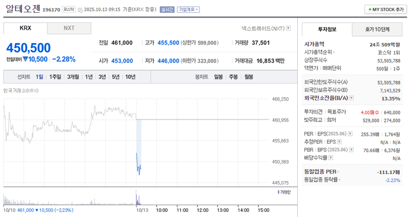Screen dimensions: 410x217
Task: Click the help icon beside 넥스트레이드(NXT)
Action: tap(288, 28)
